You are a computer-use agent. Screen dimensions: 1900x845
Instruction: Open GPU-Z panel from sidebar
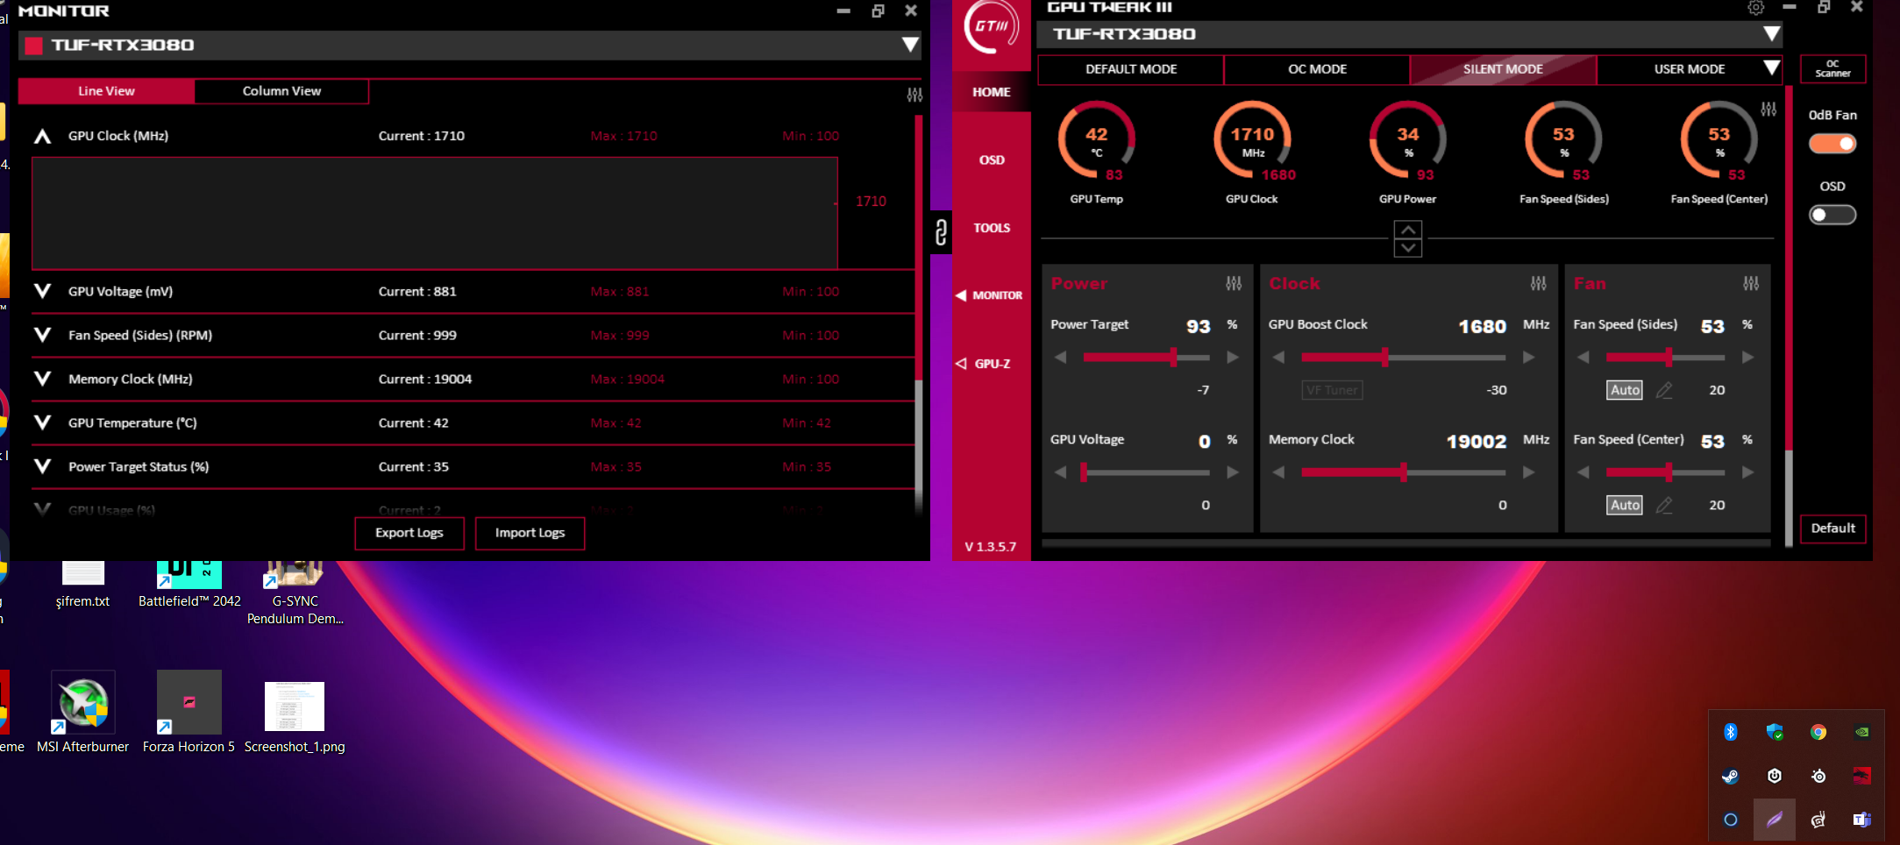[985, 364]
